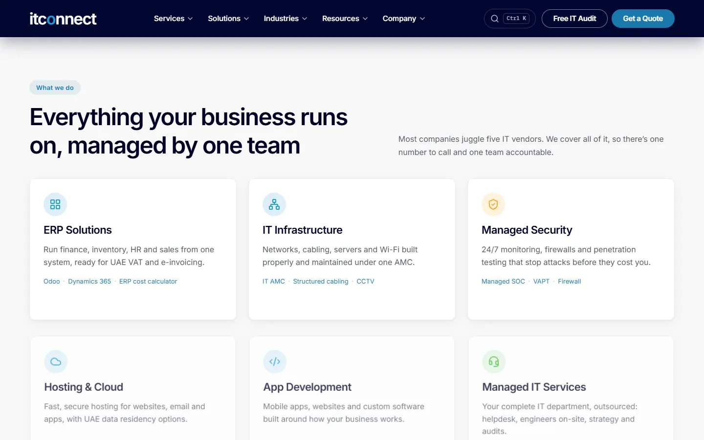Click the Get a Quote button

click(643, 19)
